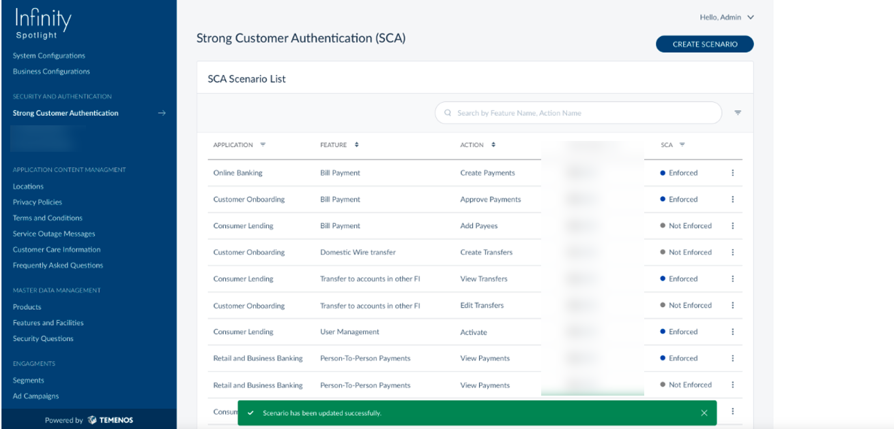Dismiss the success notification with the X icon
894x429 pixels.
pyautogui.click(x=704, y=413)
